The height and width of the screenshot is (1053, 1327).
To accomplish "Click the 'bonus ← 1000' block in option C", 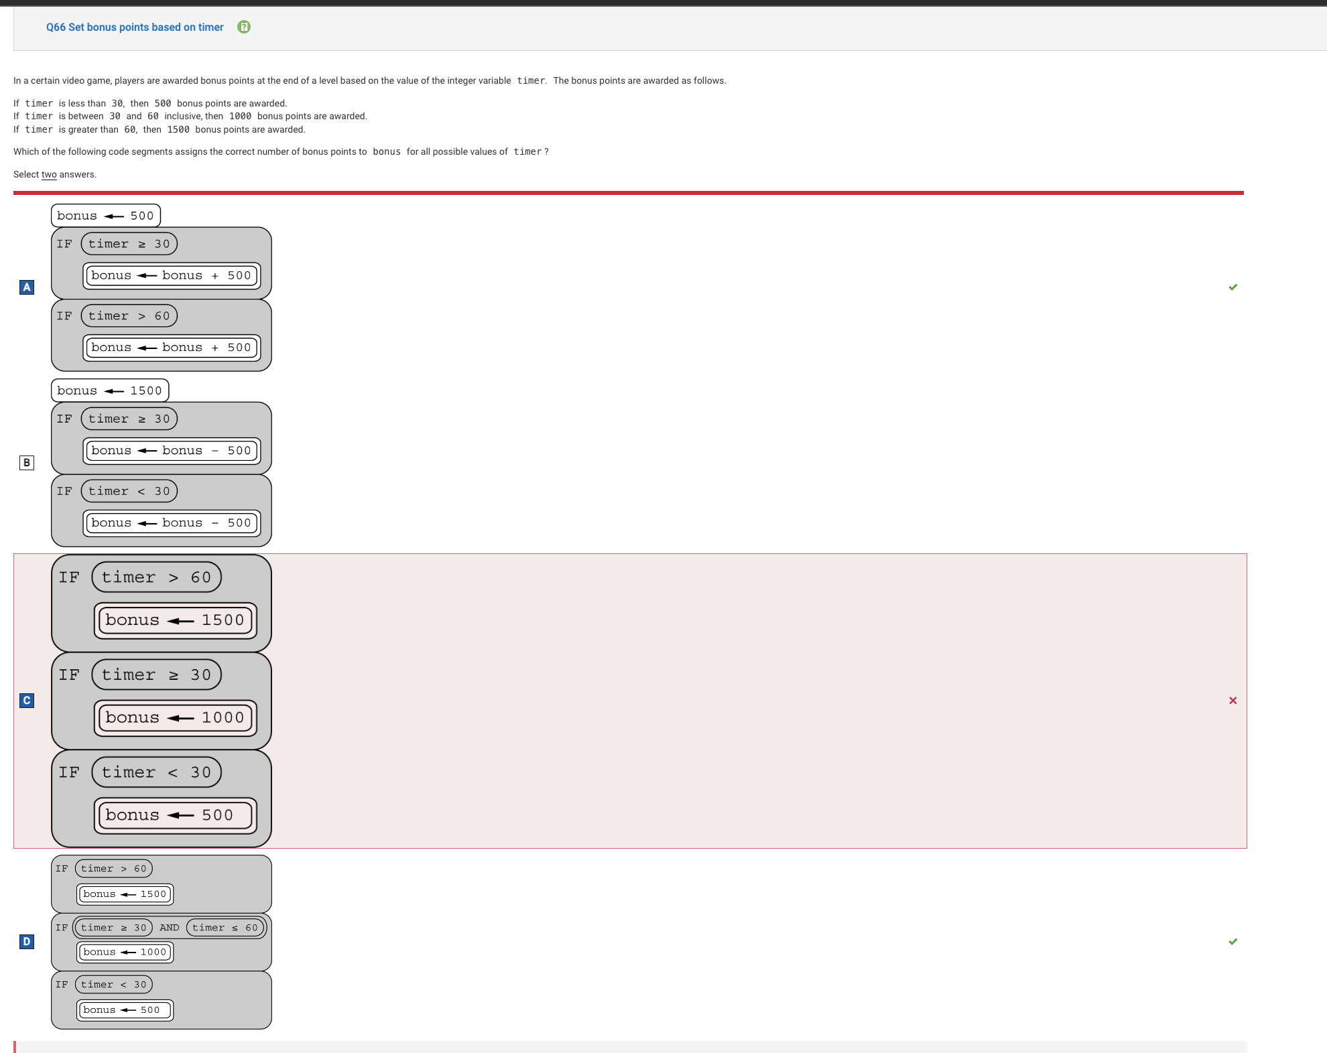I will pyautogui.click(x=176, y=717).
